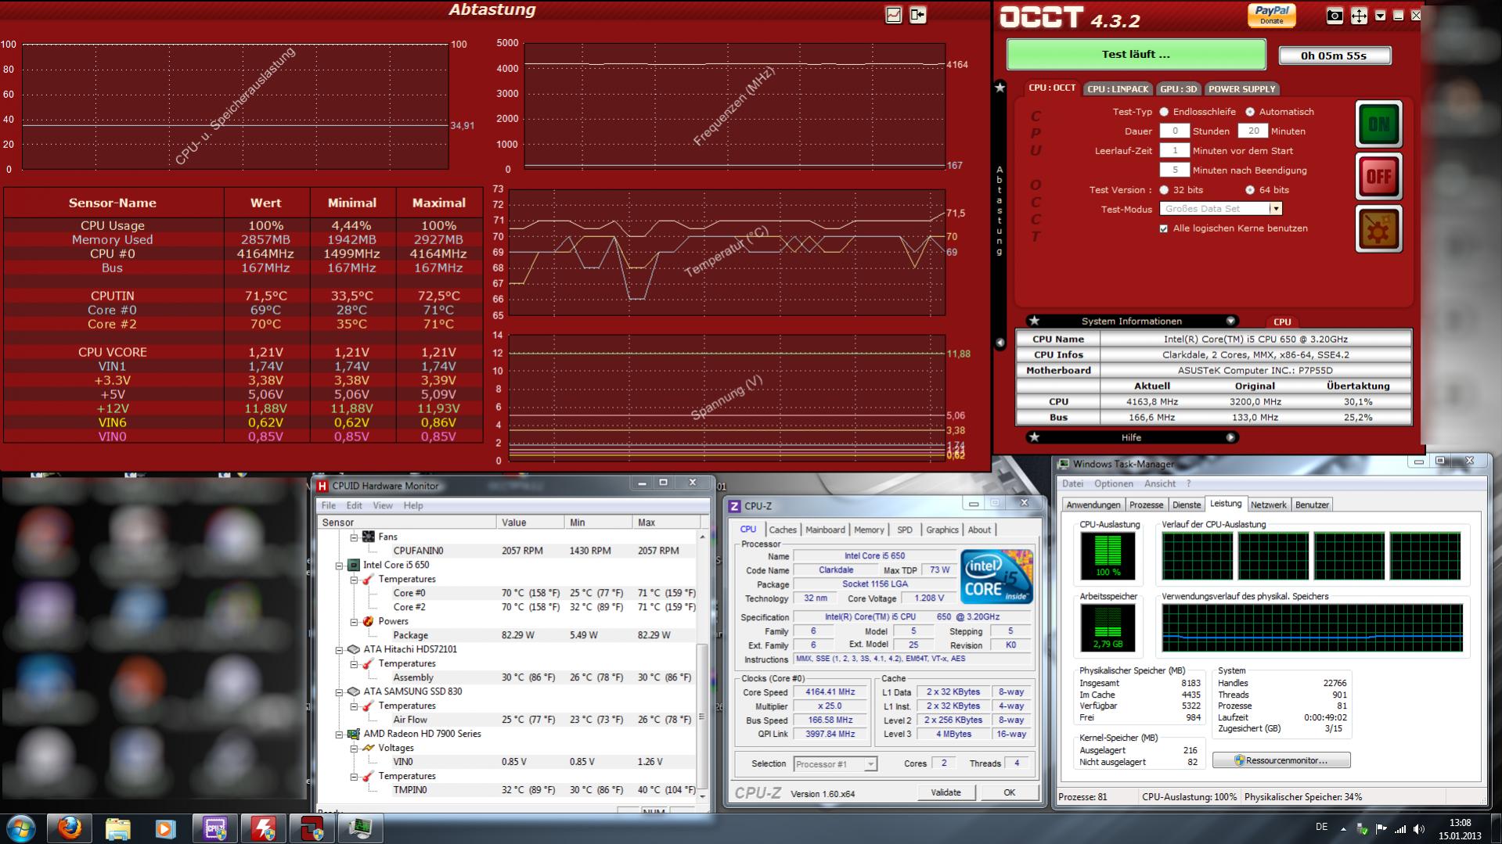Viewport: 1502px width, 844px height.
Task: Switch to the POWER SUPPLY tab
Action: (x=1242, y=89)
